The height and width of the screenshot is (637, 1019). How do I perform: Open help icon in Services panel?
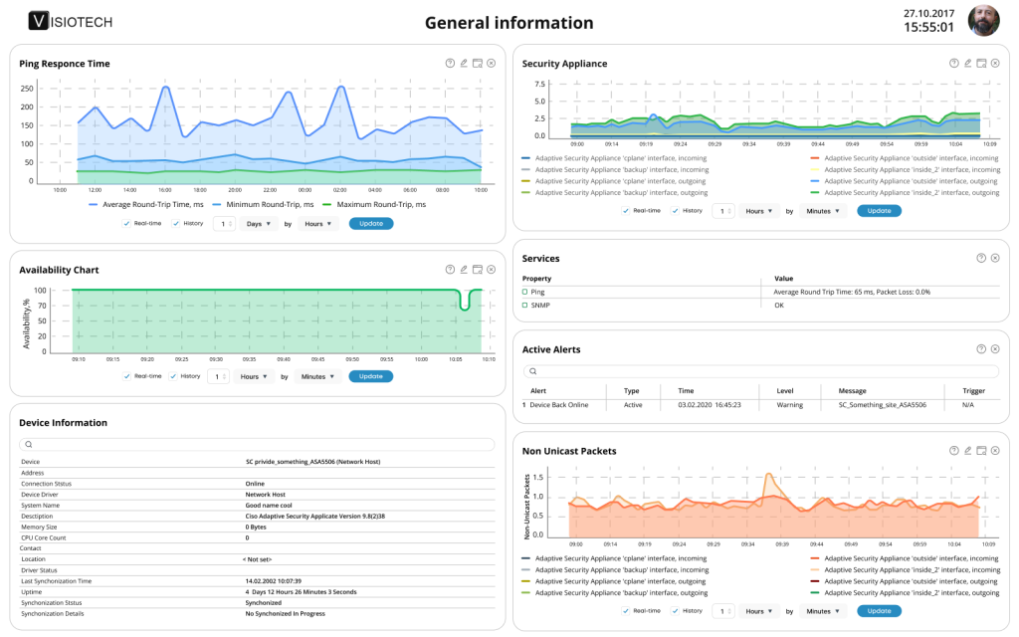point(981,258)
